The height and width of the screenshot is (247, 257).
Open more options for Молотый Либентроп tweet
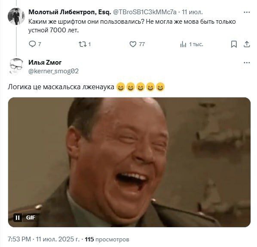click(x=247, y=12)
